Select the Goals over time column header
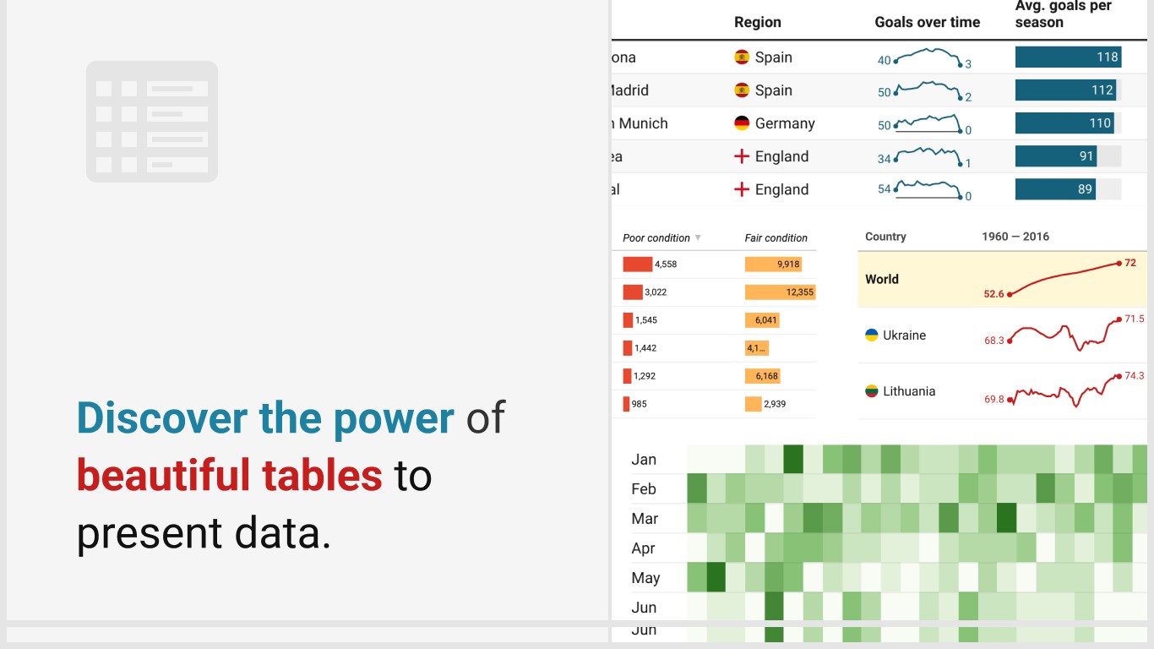Screen dimensions: 1154x649 [x=927, y=23]
